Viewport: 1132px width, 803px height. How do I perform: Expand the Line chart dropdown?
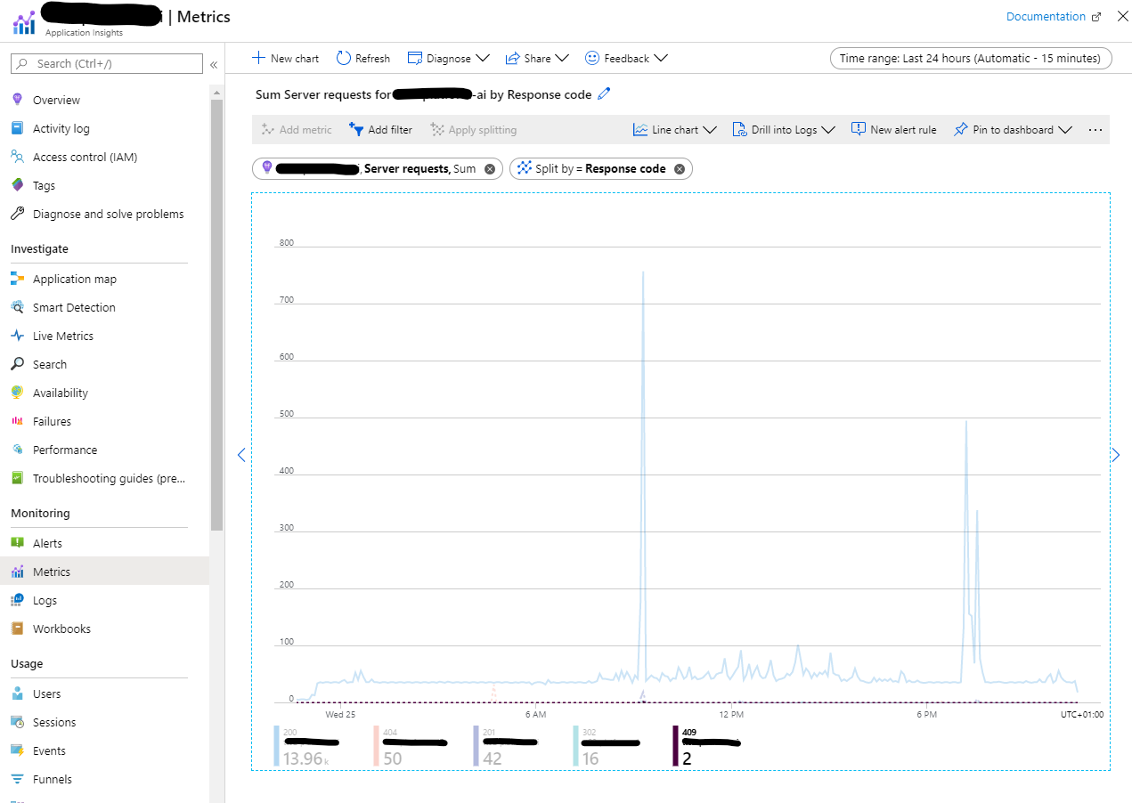675,130
